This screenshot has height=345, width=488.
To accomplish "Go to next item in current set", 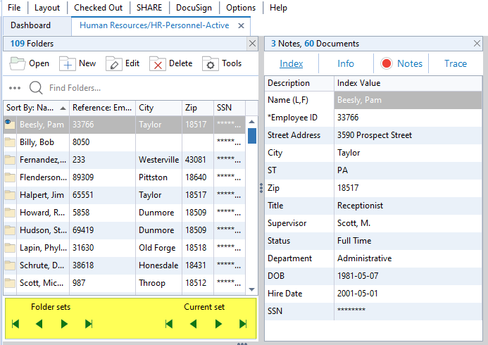I will [218, 324].
